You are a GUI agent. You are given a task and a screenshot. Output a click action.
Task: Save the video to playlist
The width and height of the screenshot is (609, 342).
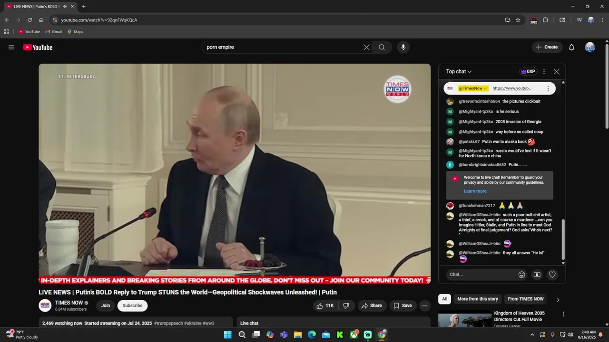(403, 306)
